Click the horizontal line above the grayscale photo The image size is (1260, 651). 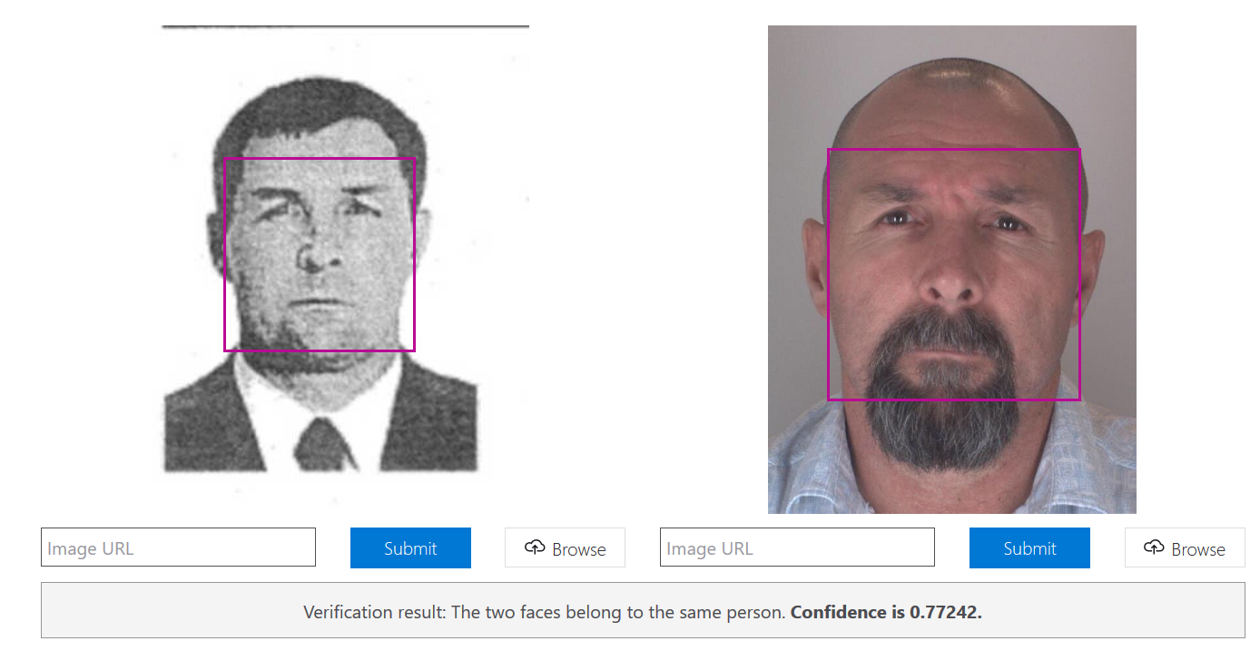[345, 27]
